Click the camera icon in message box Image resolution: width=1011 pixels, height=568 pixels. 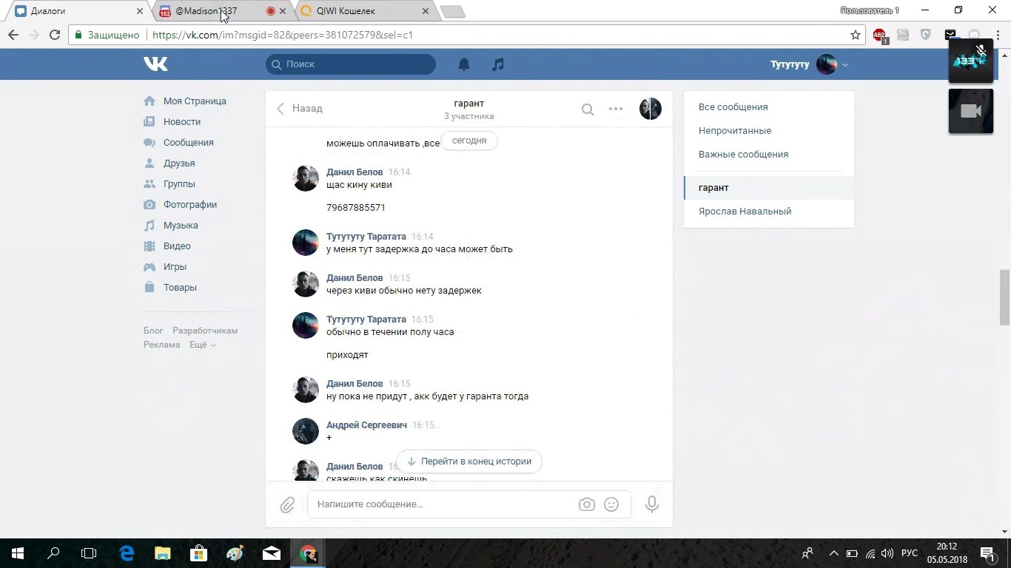coord(587,504)
